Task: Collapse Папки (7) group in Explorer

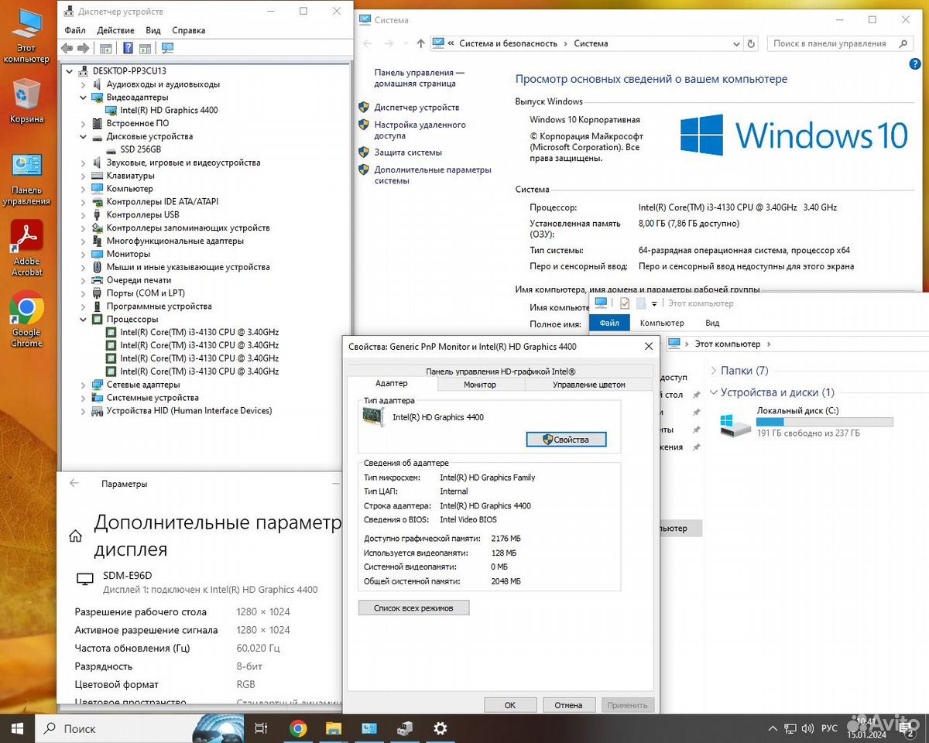Action: coord(714,371)
